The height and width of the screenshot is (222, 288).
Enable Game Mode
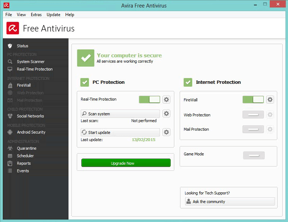coord(254,155)
